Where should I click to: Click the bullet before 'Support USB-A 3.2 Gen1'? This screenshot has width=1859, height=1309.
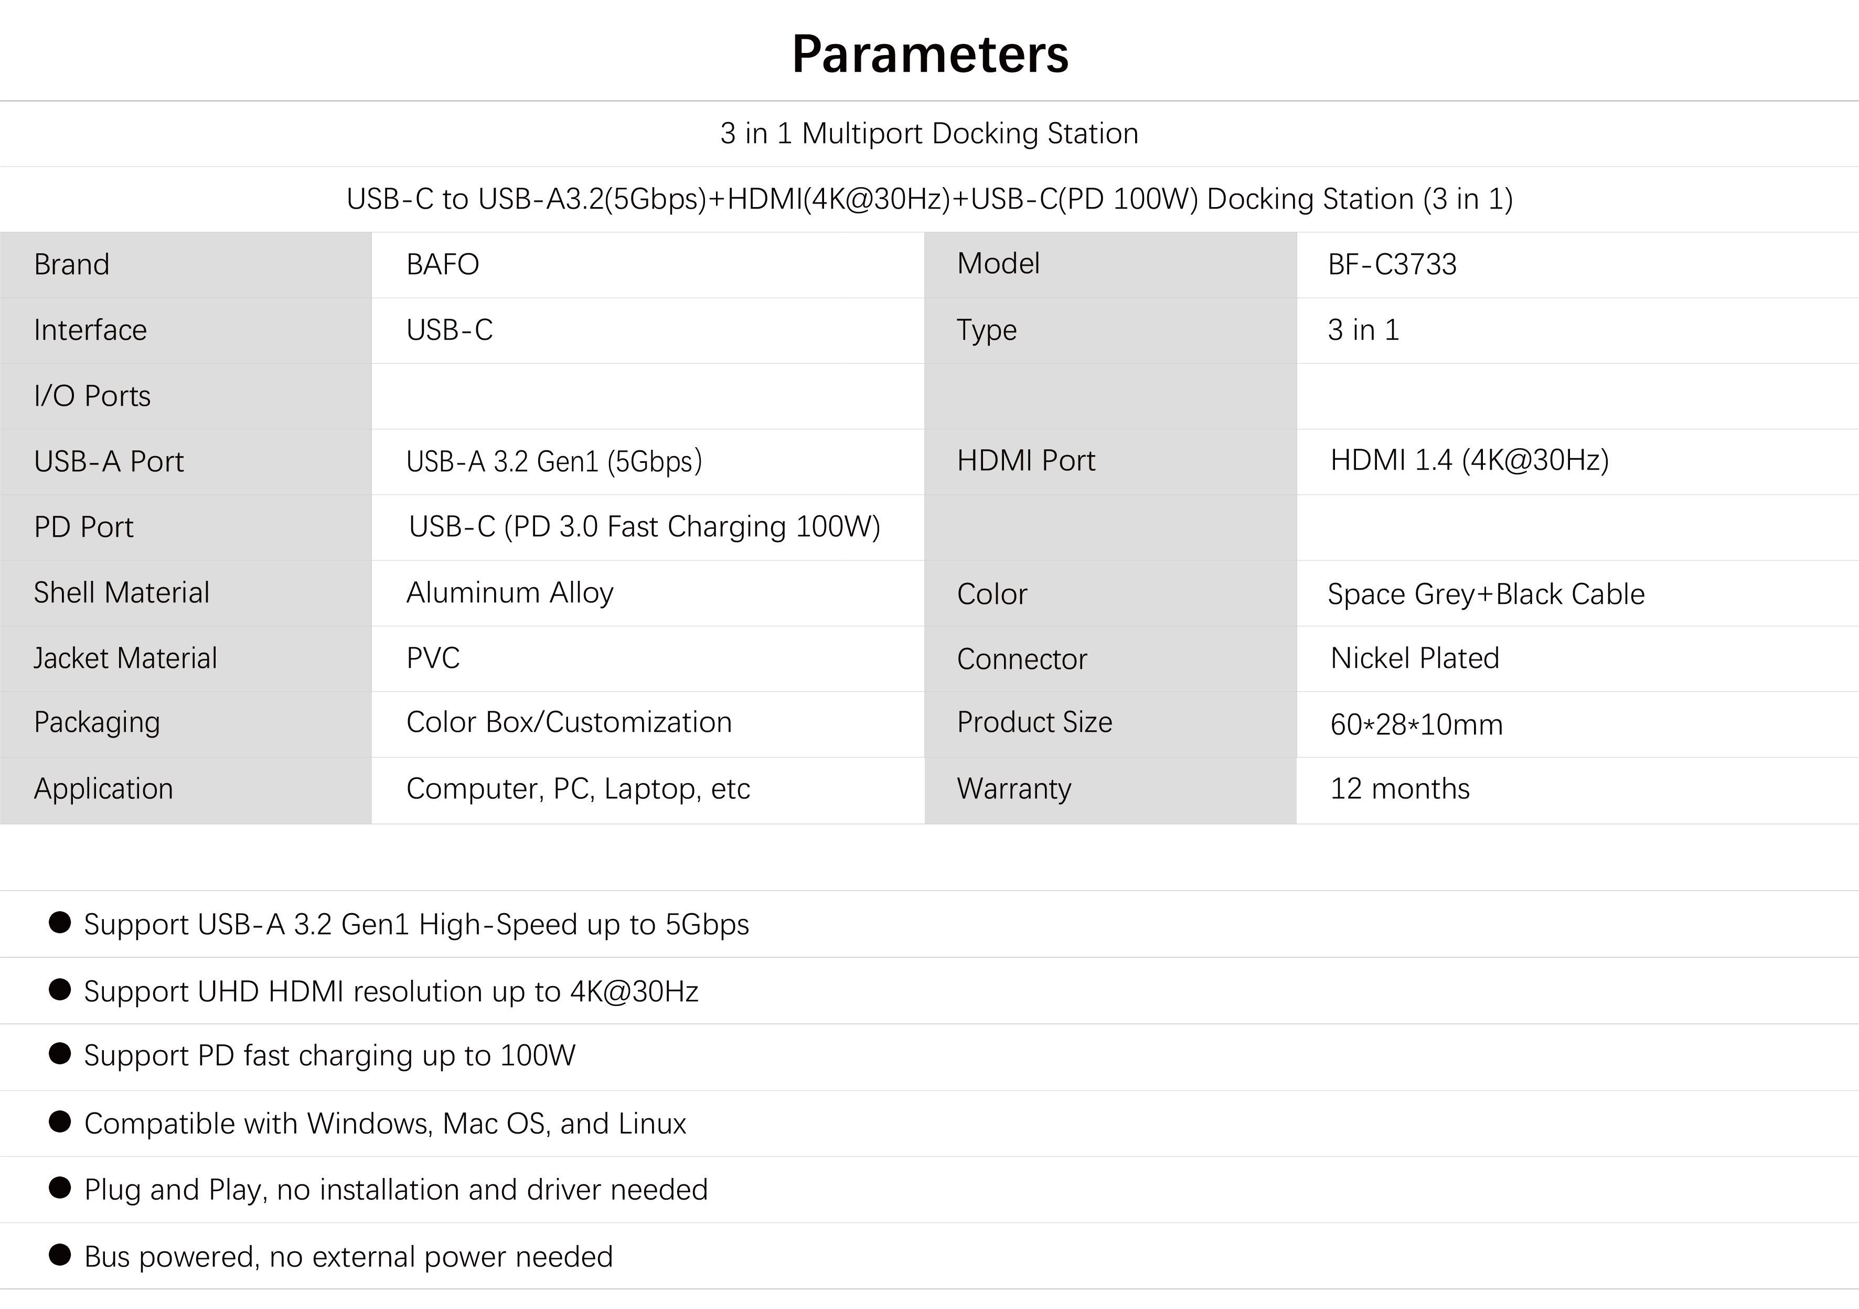pos(60,923)
